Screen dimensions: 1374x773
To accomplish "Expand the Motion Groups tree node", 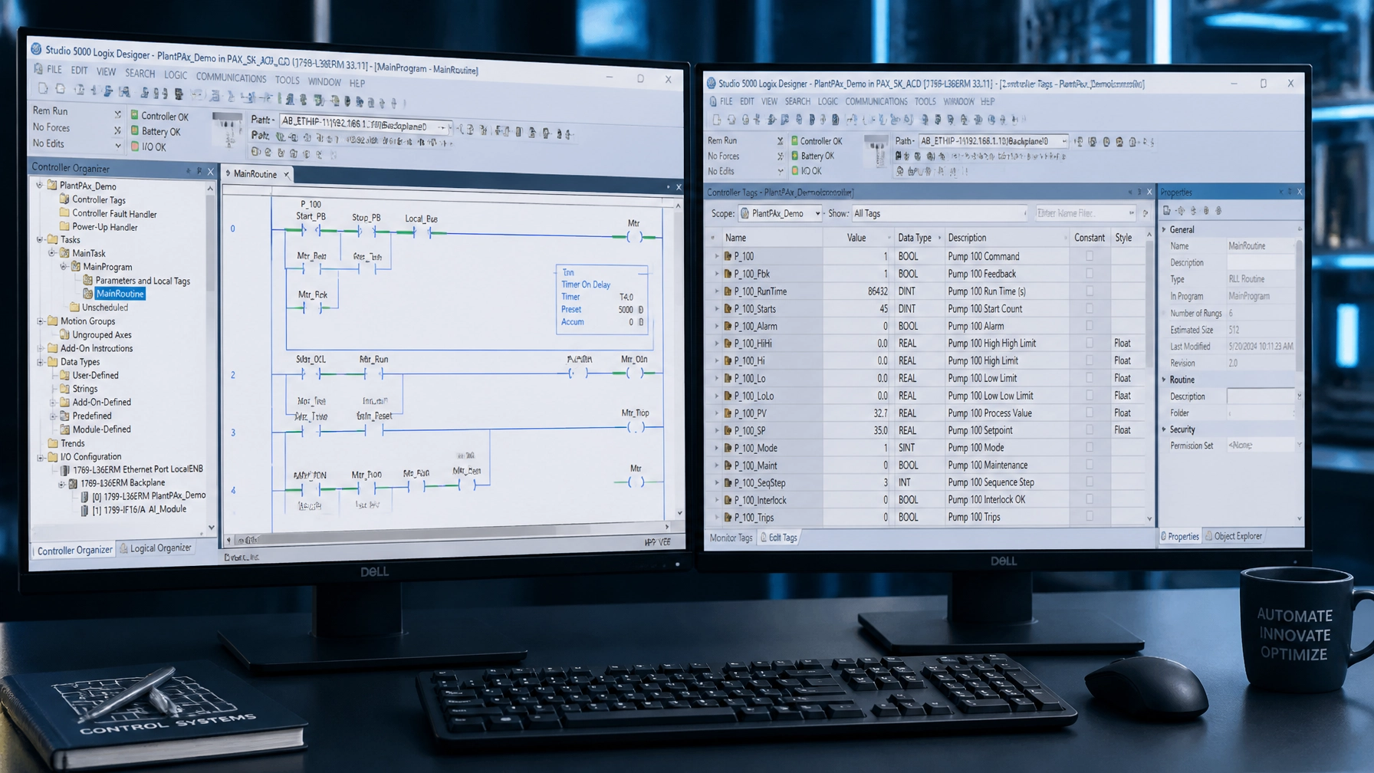I will click(x=41, y=321).
